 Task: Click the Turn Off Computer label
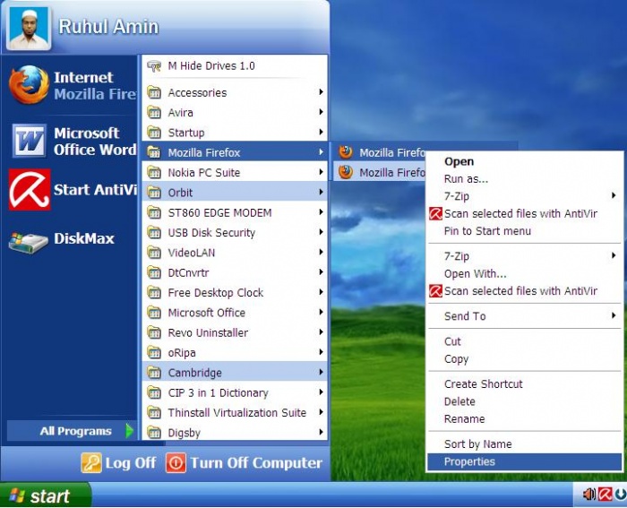tap(256, 463)
